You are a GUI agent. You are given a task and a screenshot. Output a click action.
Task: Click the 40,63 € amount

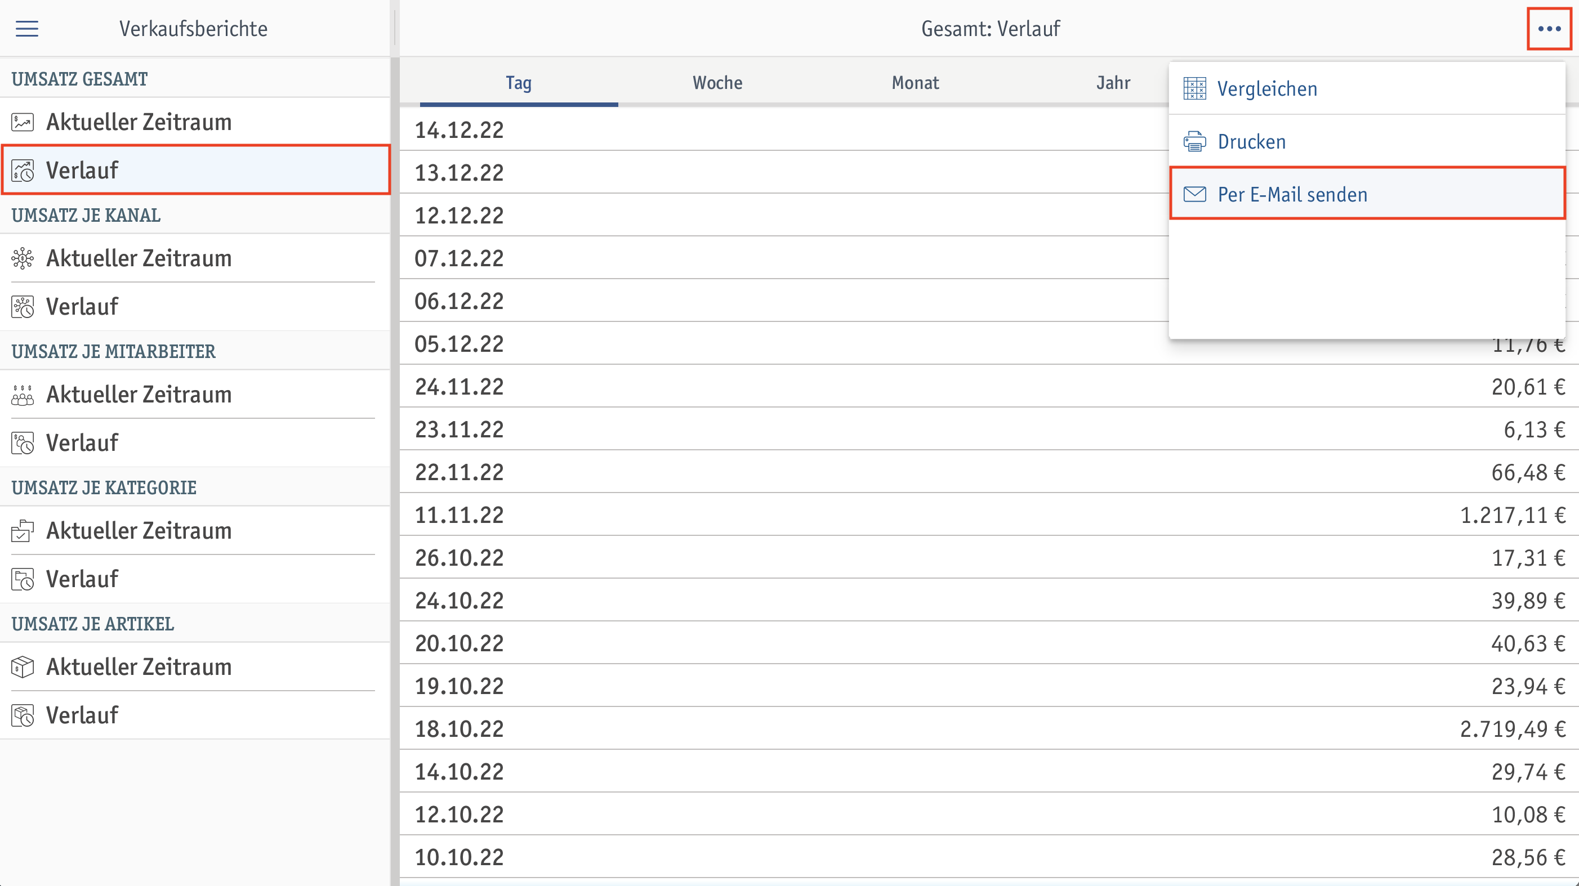click(1528, 643)
